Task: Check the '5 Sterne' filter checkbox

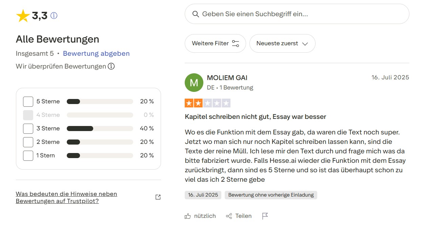Action: [28, 101]
